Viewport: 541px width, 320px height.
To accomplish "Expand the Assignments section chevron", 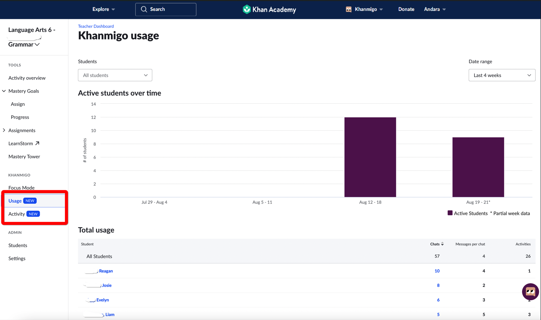I will tap(4, 130).
